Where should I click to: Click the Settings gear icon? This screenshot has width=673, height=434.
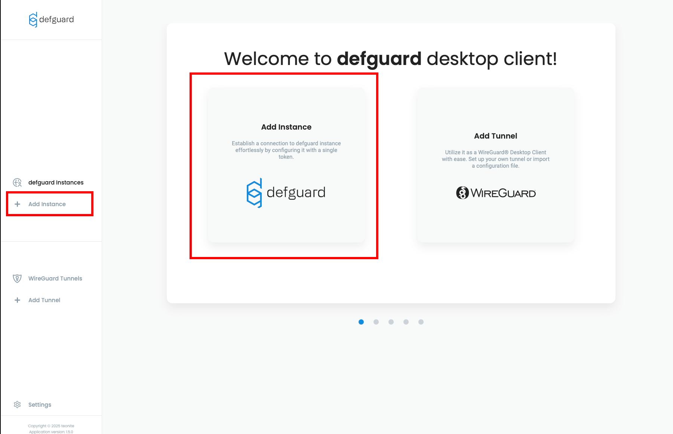click(x=17, y=404)
